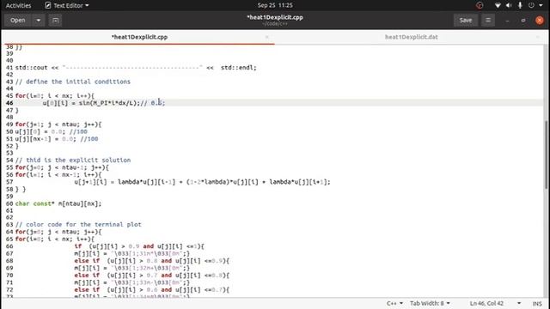Click the red tray indicator icon

pyautogui.click(x=480, y=5)
